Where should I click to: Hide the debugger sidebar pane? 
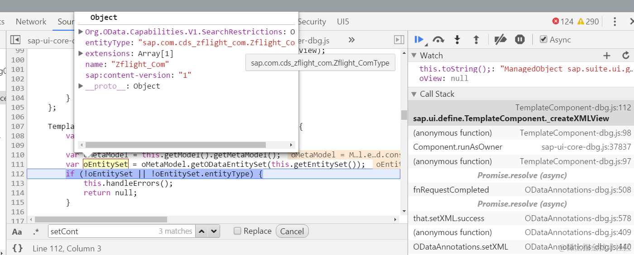point(399,40)
